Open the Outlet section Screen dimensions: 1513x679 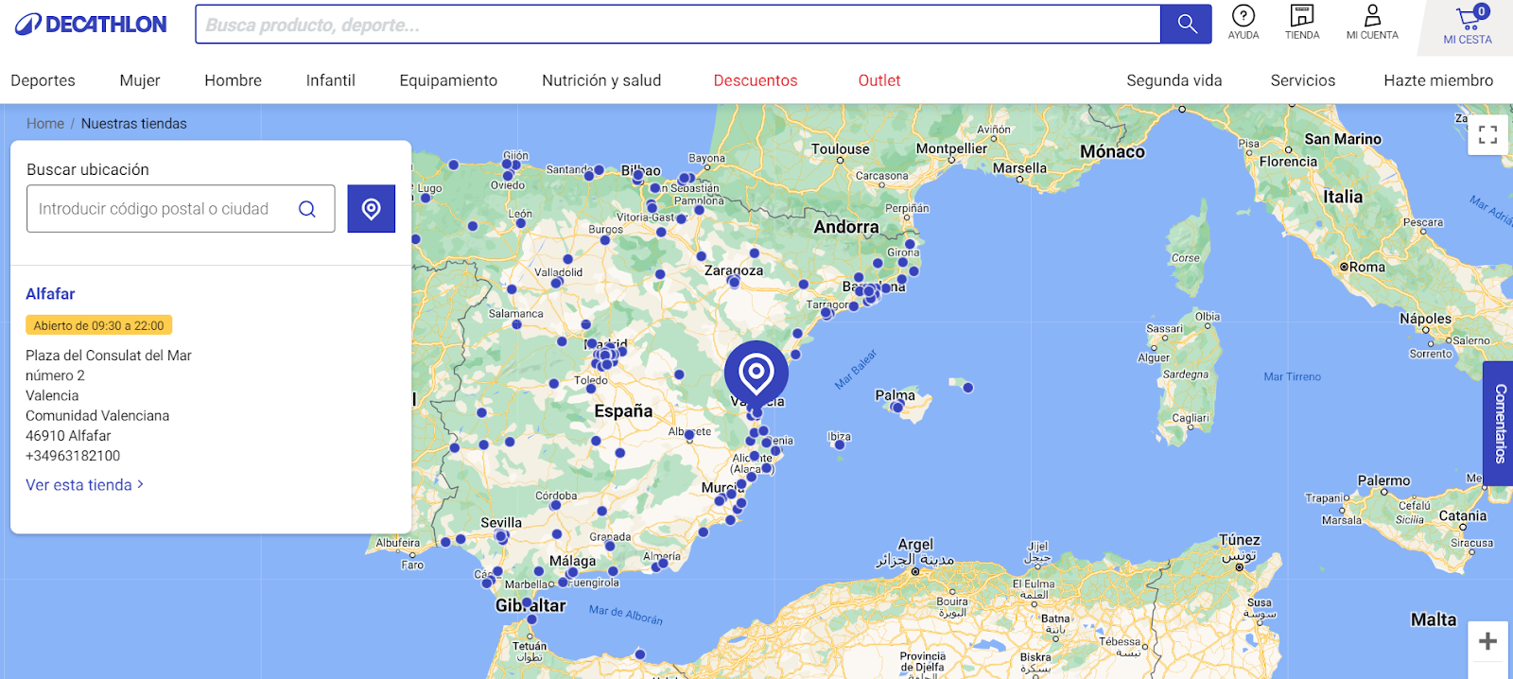[x=878, y=80]
